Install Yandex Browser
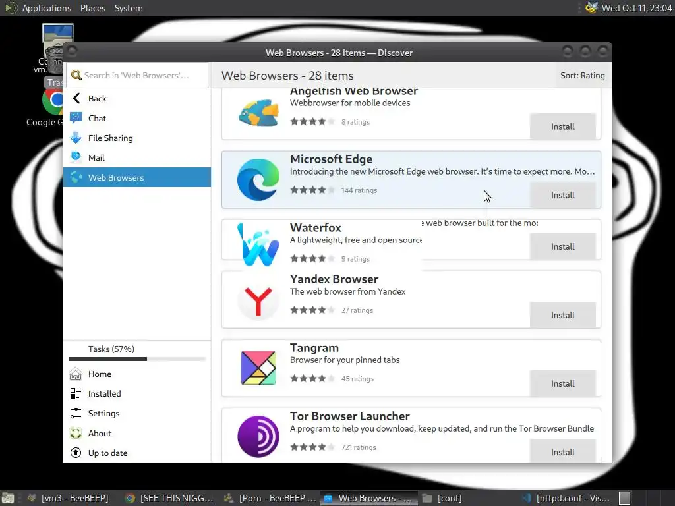 coord(563,315)
